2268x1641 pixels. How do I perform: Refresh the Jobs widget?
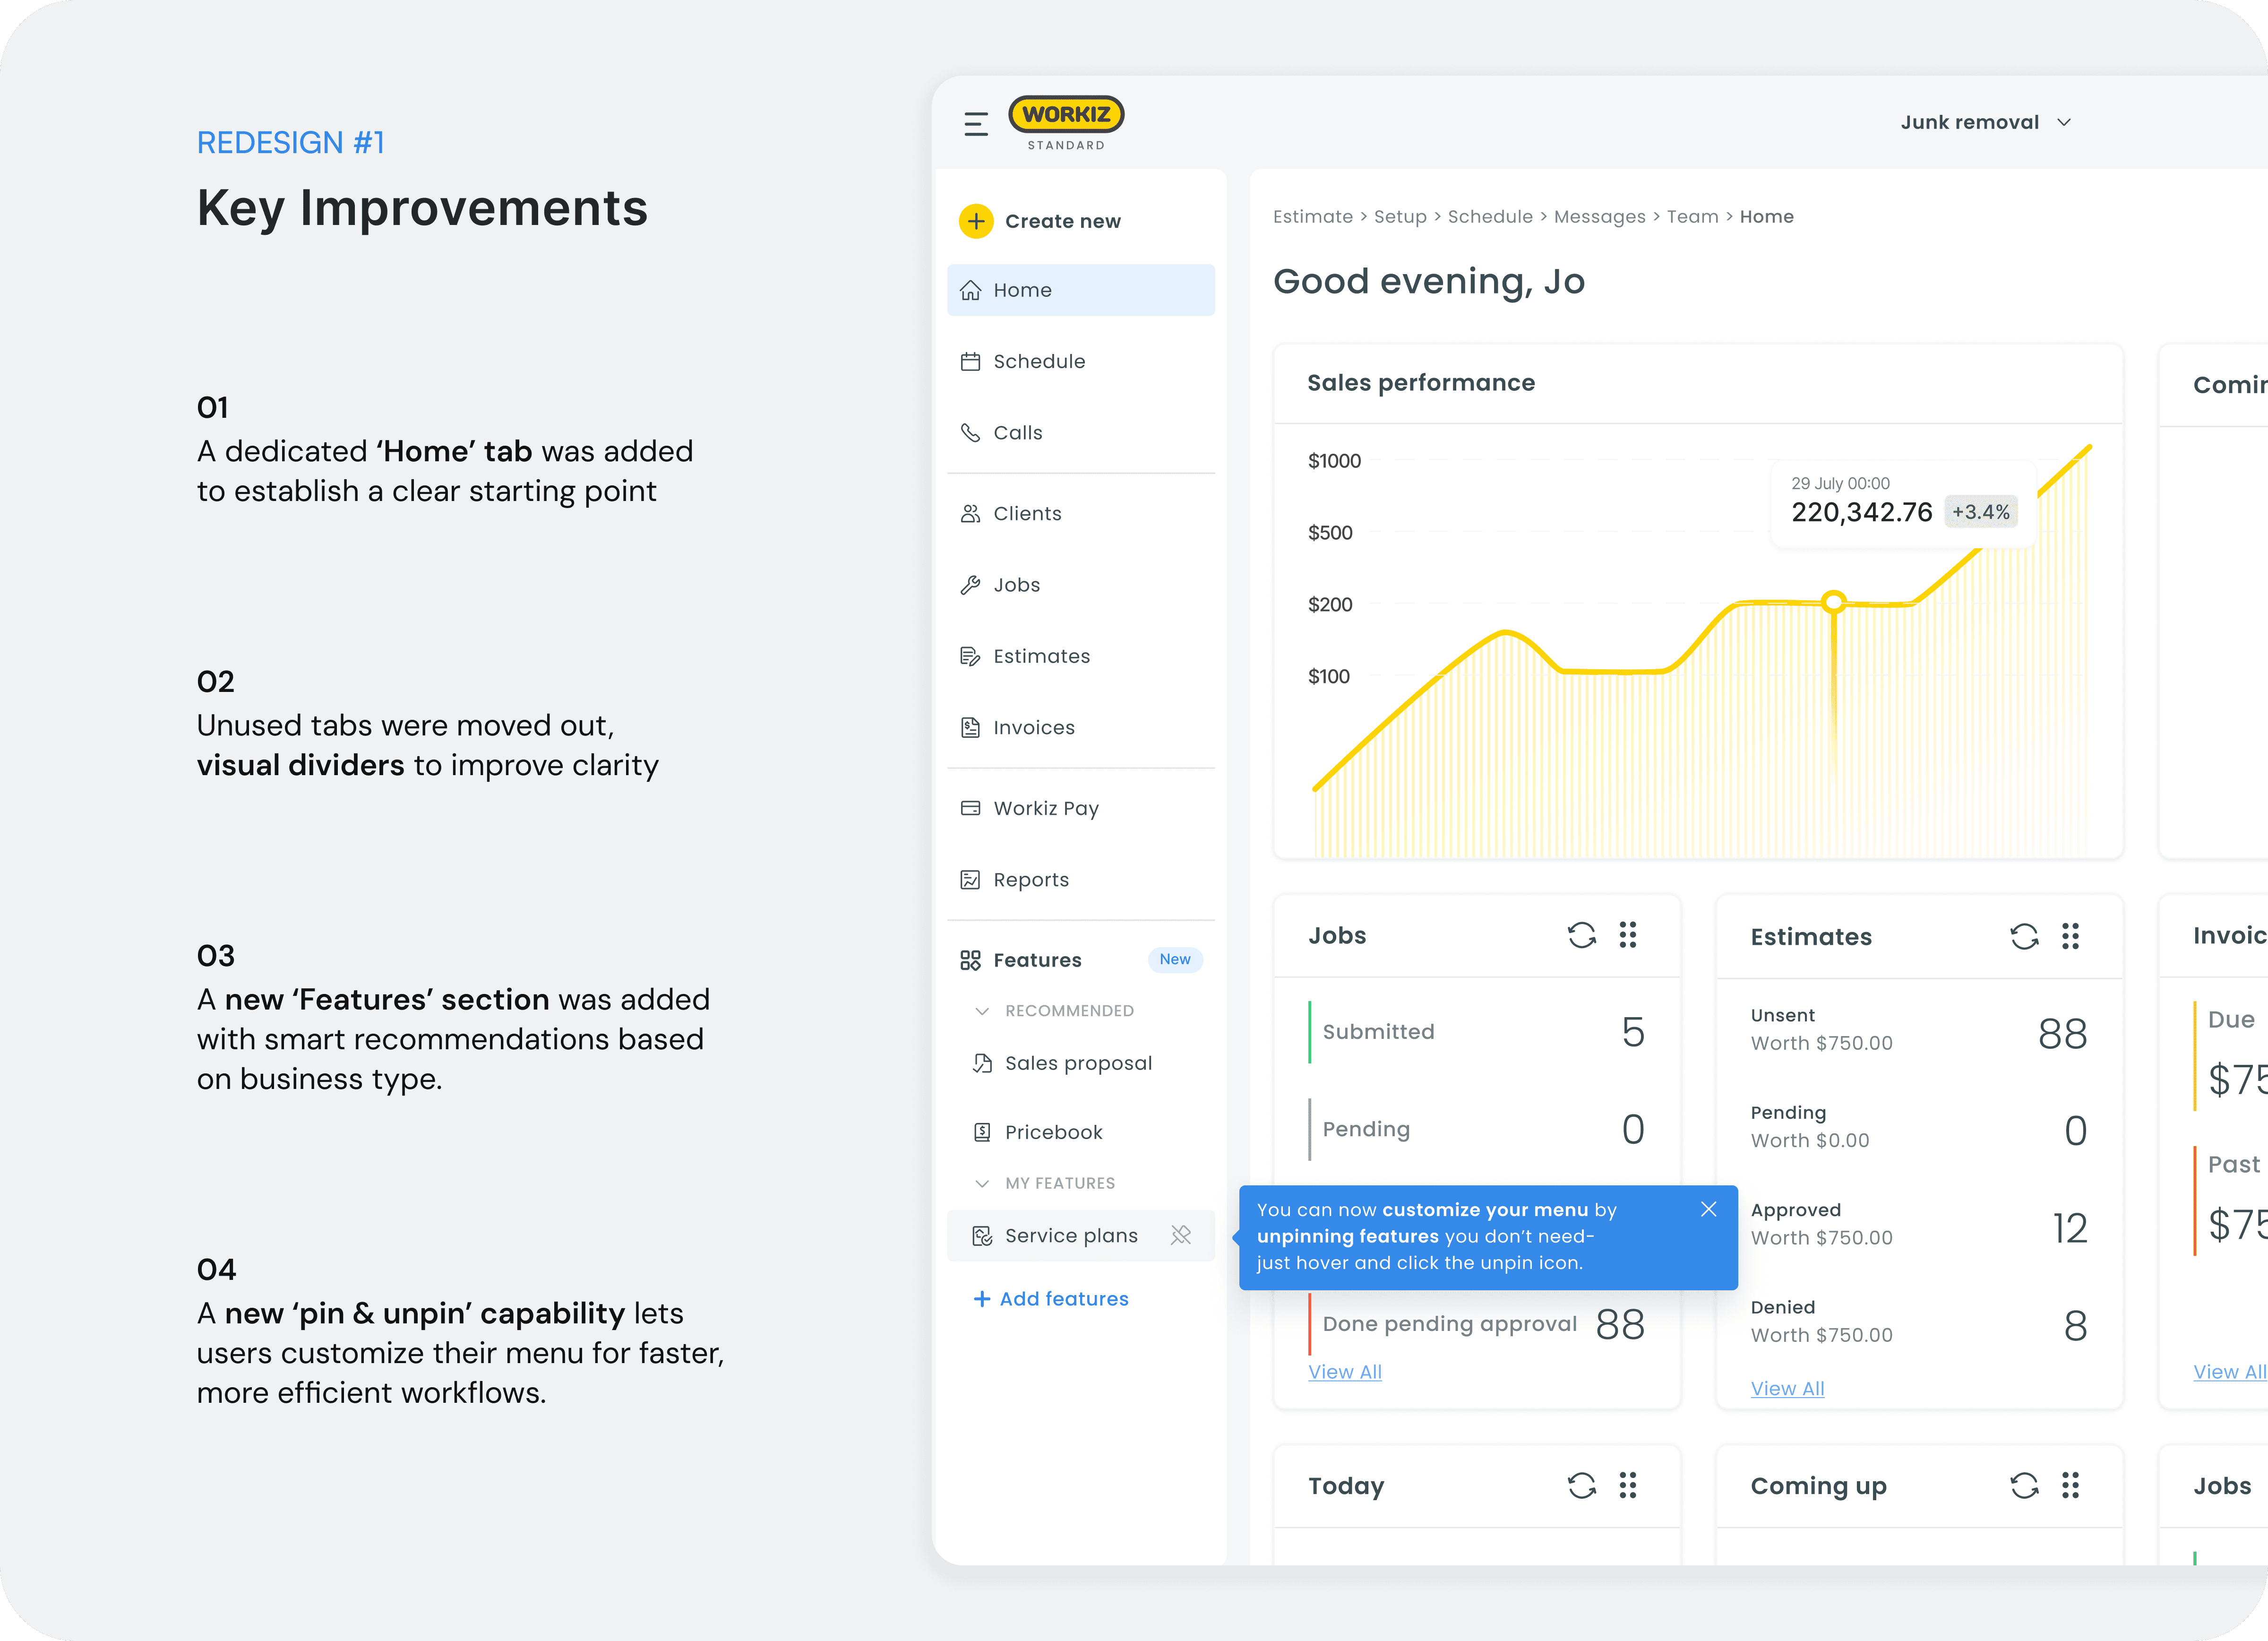coord(1581,935)
